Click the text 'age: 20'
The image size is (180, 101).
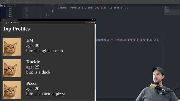click(x=33, y=89)
